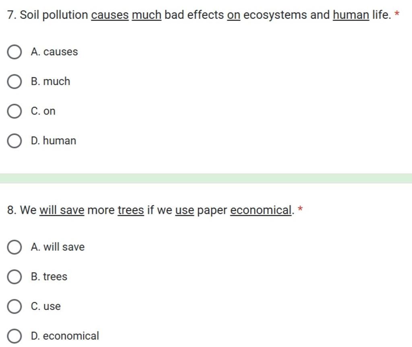Mark "D. human" as the answer
Viewport: 412px width, 347px height.
click(14, 141)
